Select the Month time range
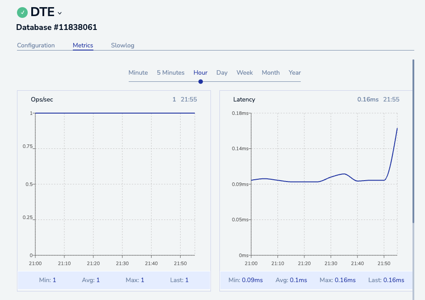 [270, 73]
